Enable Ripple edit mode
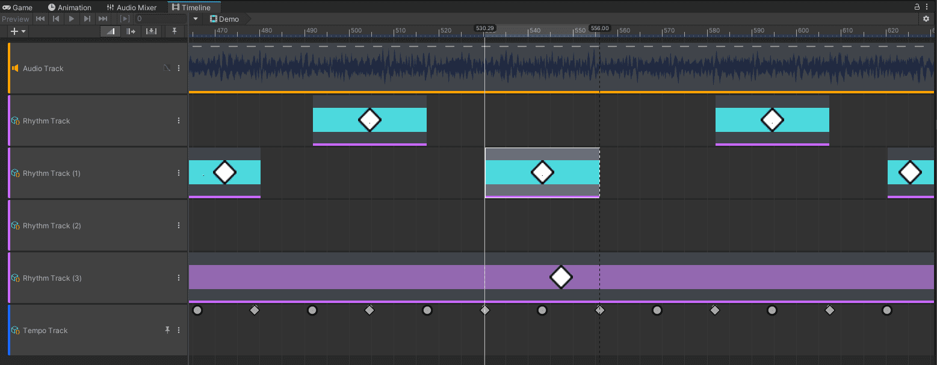This screenshot has height=365, width=937. click(131, 31)
